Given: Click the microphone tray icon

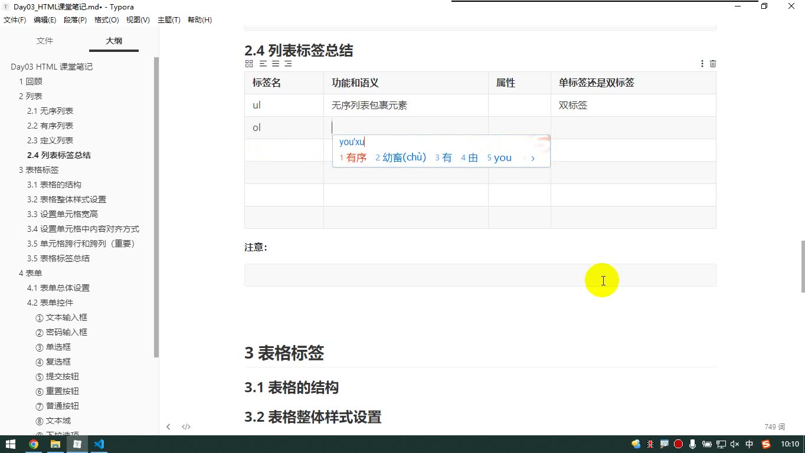Looking at the screenshot, I should [692, 444].
